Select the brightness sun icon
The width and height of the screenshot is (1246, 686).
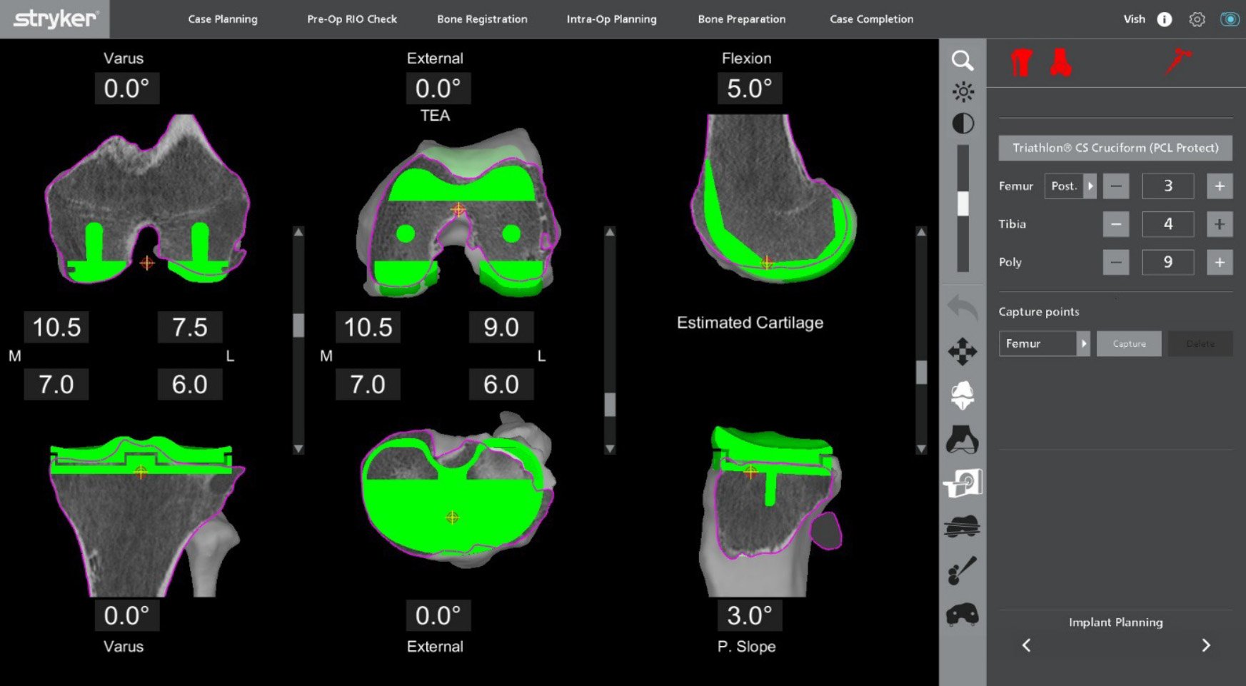pyautogui.click(x=963, y=92)
